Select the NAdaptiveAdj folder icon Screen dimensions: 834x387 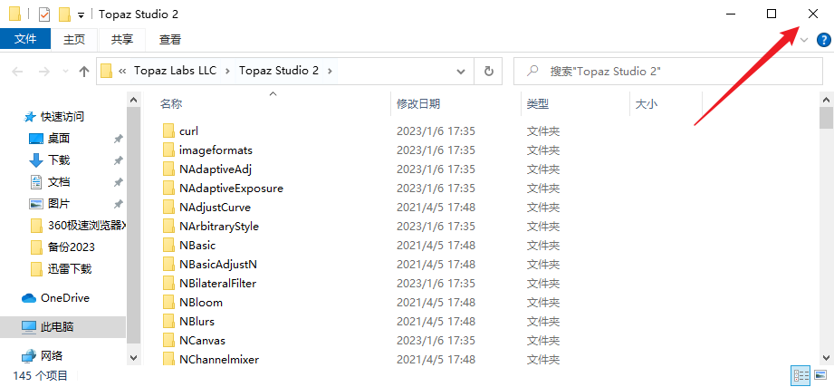pos(168,169)
